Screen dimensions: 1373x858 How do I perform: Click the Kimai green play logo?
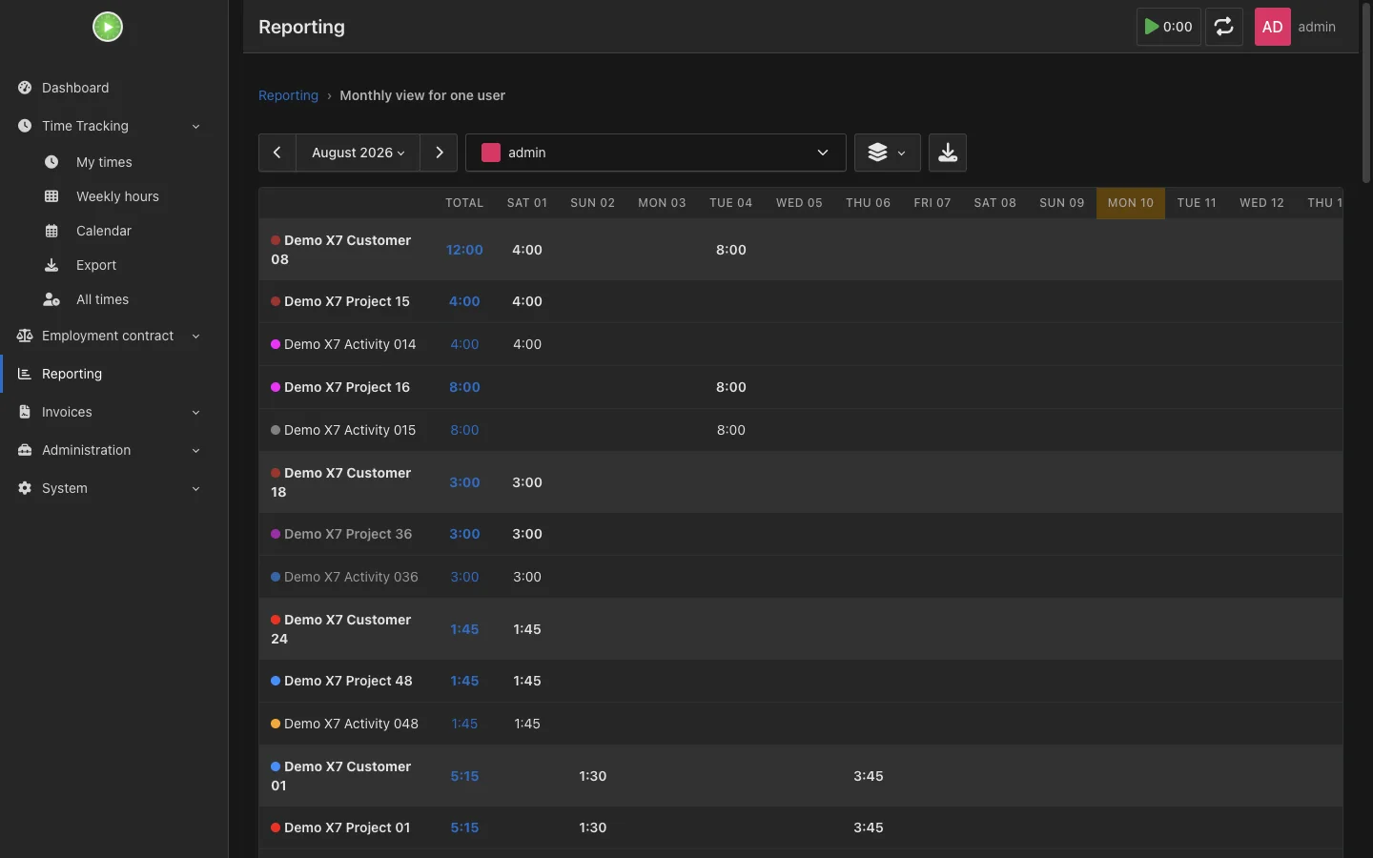108,27
